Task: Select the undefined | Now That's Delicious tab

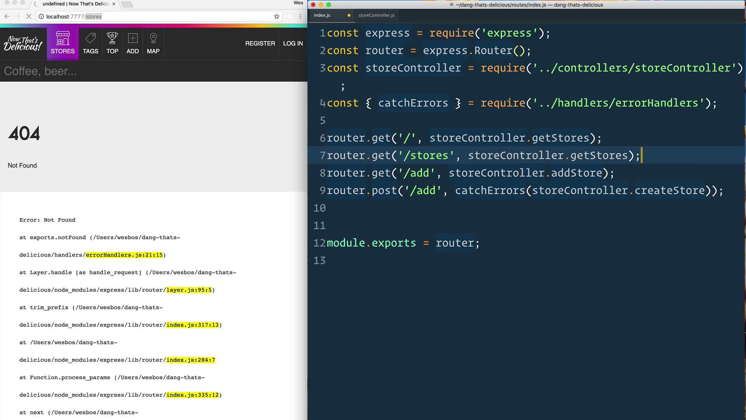Action: pos(76,4)
